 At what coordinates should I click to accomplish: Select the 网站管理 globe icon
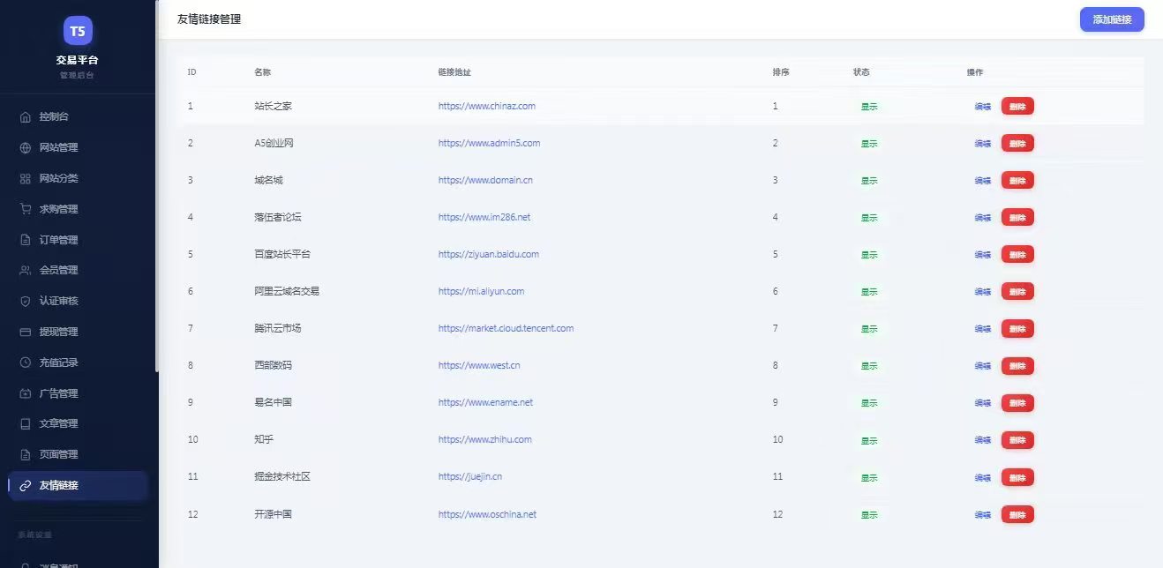click(x=26, y=147)
